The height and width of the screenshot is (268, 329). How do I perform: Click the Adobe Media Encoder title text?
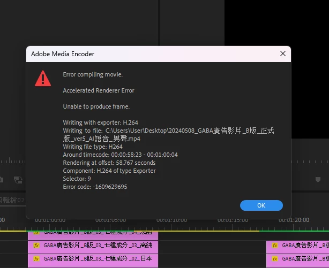[x=63, y=54]
